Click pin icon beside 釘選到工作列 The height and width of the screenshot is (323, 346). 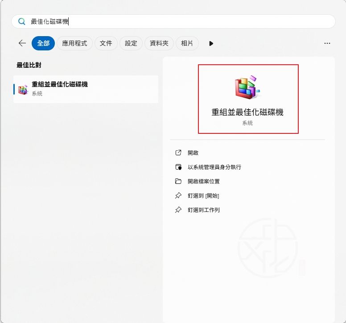point(178,210)
